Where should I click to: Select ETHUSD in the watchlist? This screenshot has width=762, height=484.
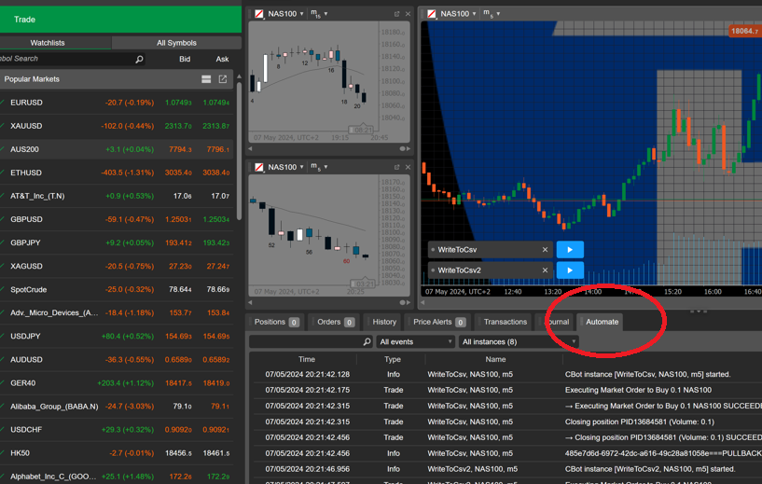[x=117, y=173]
